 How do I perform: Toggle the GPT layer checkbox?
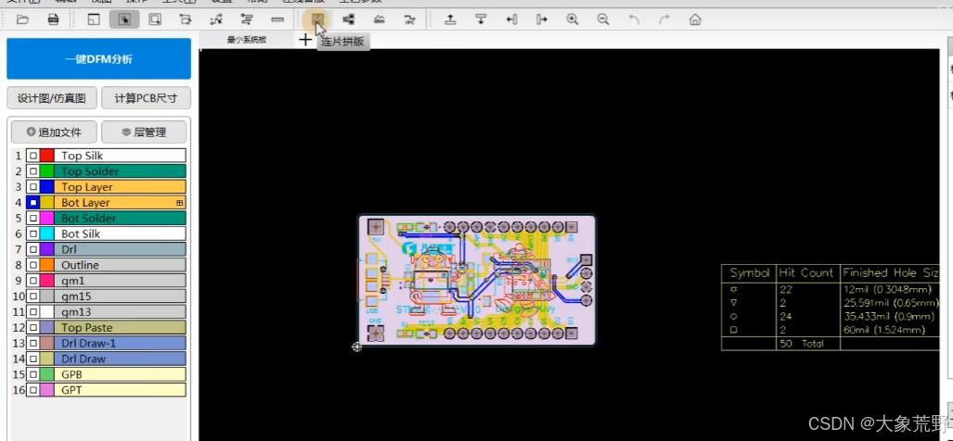[32, 390]
